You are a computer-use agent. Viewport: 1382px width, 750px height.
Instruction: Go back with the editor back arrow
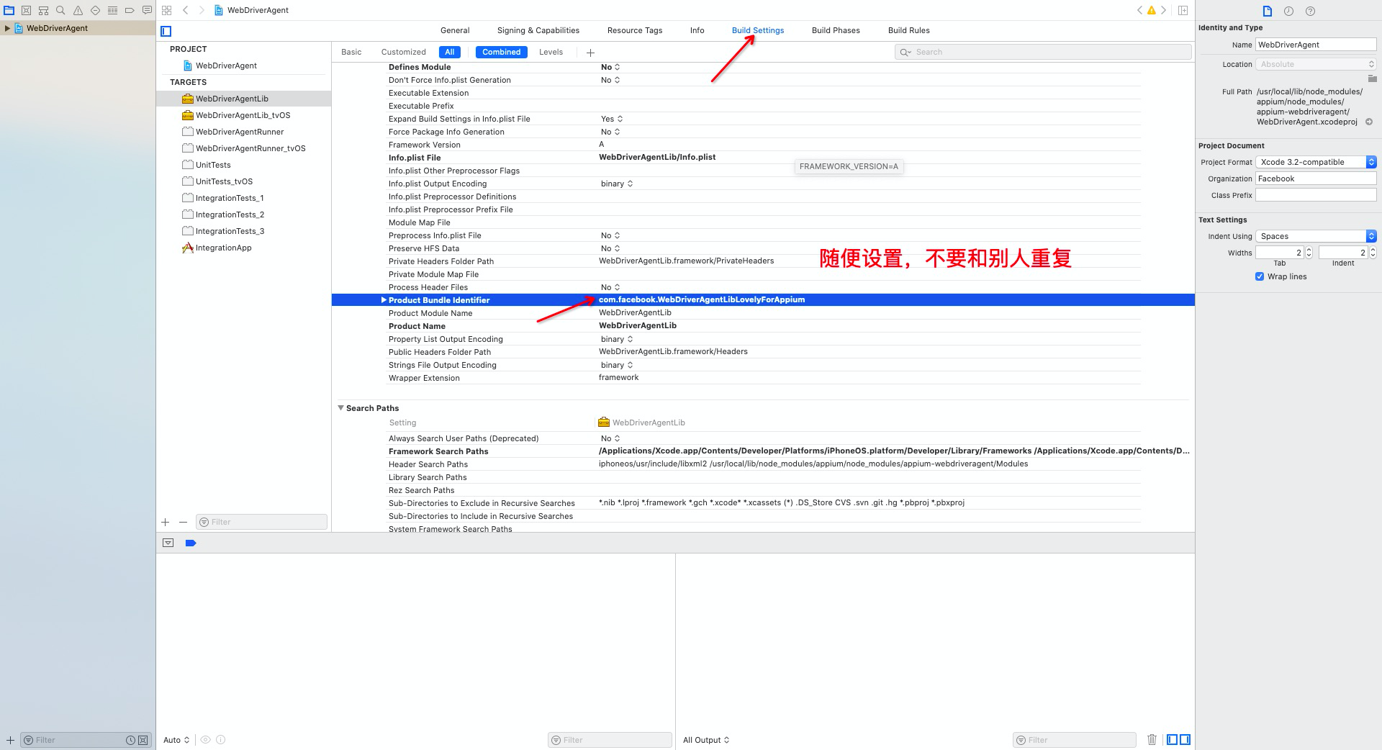coord(186,10)
